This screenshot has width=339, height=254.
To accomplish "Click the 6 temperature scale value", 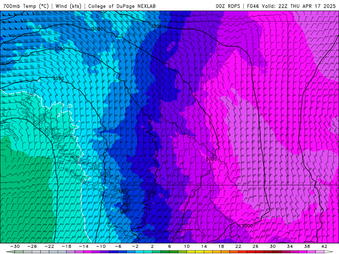I will coord(169,246).
